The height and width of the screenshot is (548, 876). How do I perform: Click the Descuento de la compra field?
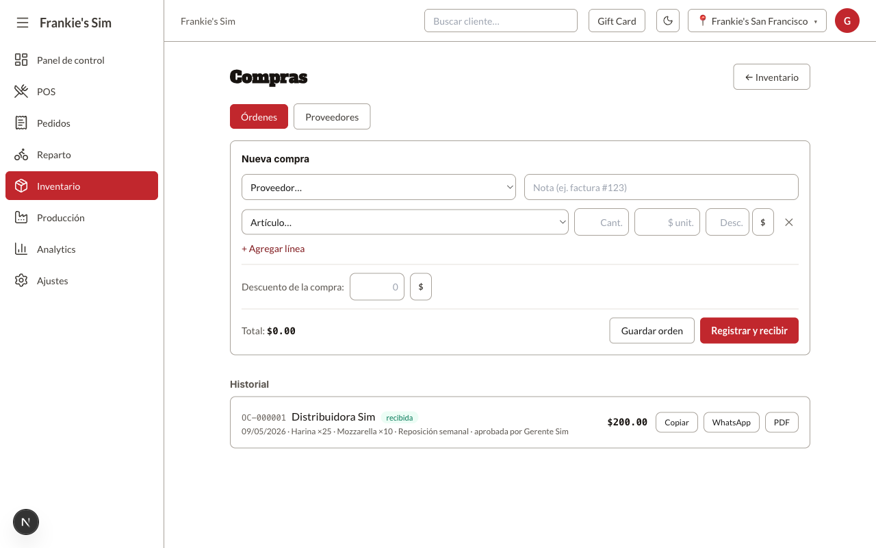tap(377, 287)
